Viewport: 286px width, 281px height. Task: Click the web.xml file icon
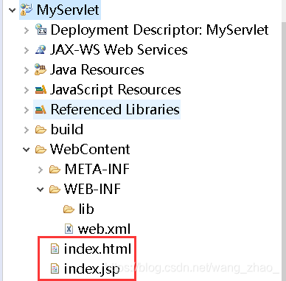pos(69,229)
